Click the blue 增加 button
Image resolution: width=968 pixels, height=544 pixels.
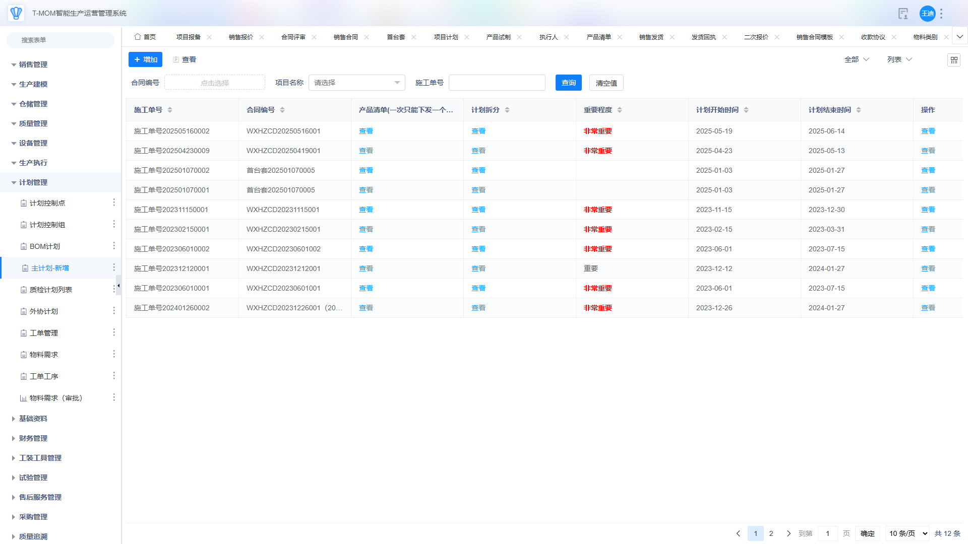tap(145, 59)
